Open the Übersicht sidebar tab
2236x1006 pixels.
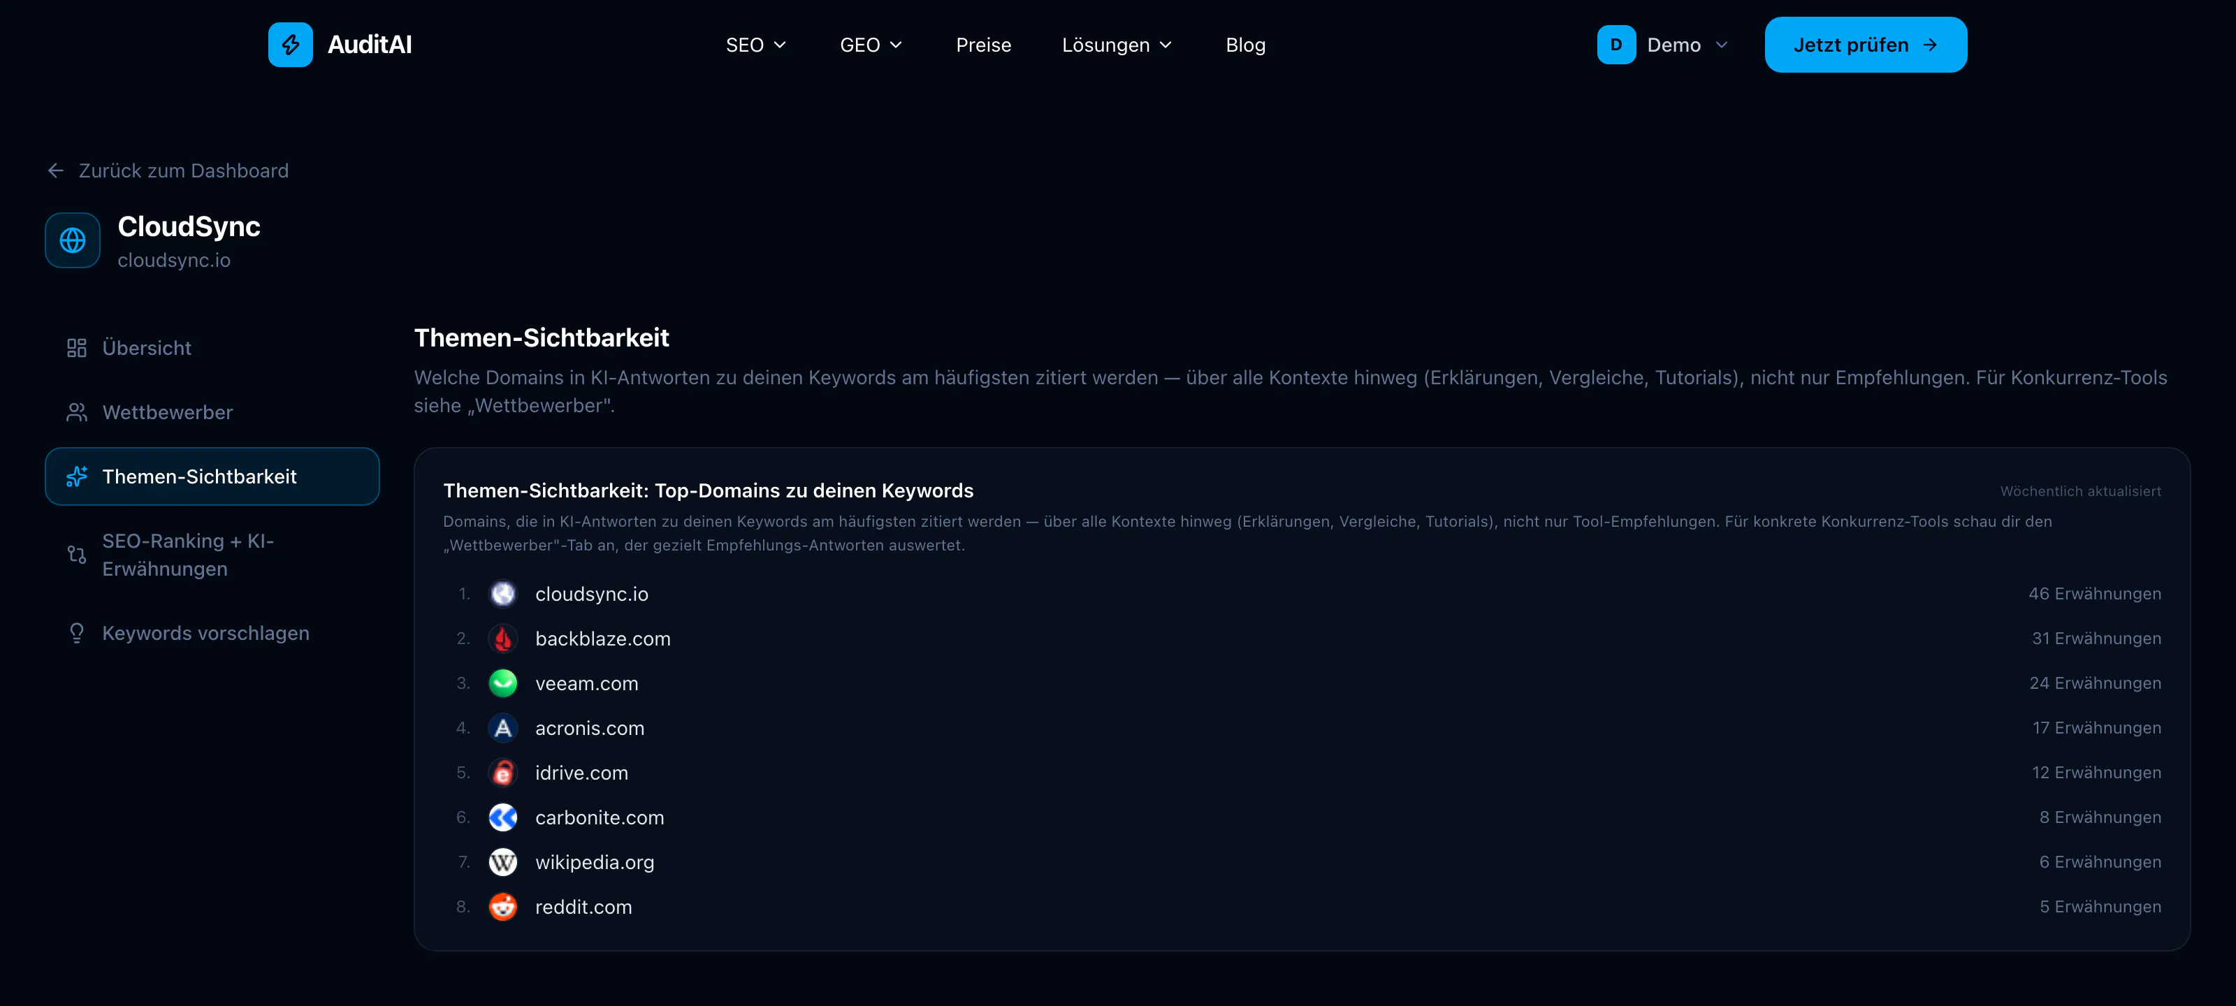(x=212, y=347)
